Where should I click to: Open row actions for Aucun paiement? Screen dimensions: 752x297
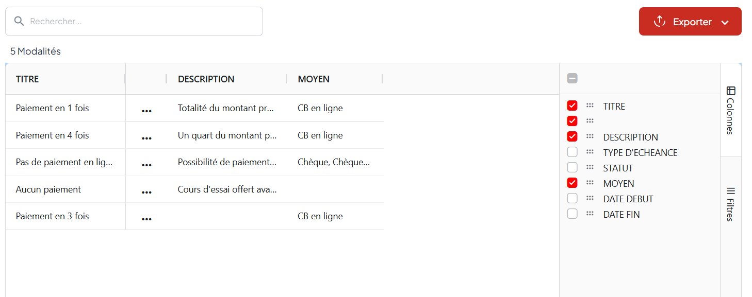tap(146, 192)
